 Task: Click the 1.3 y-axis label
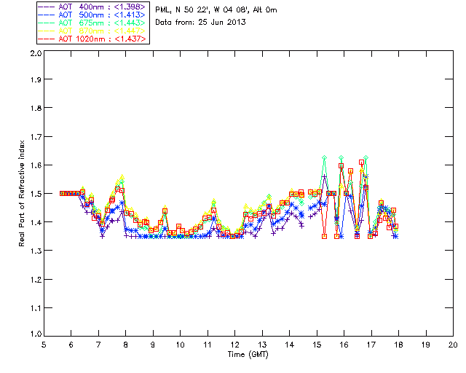tap(36, 251)
